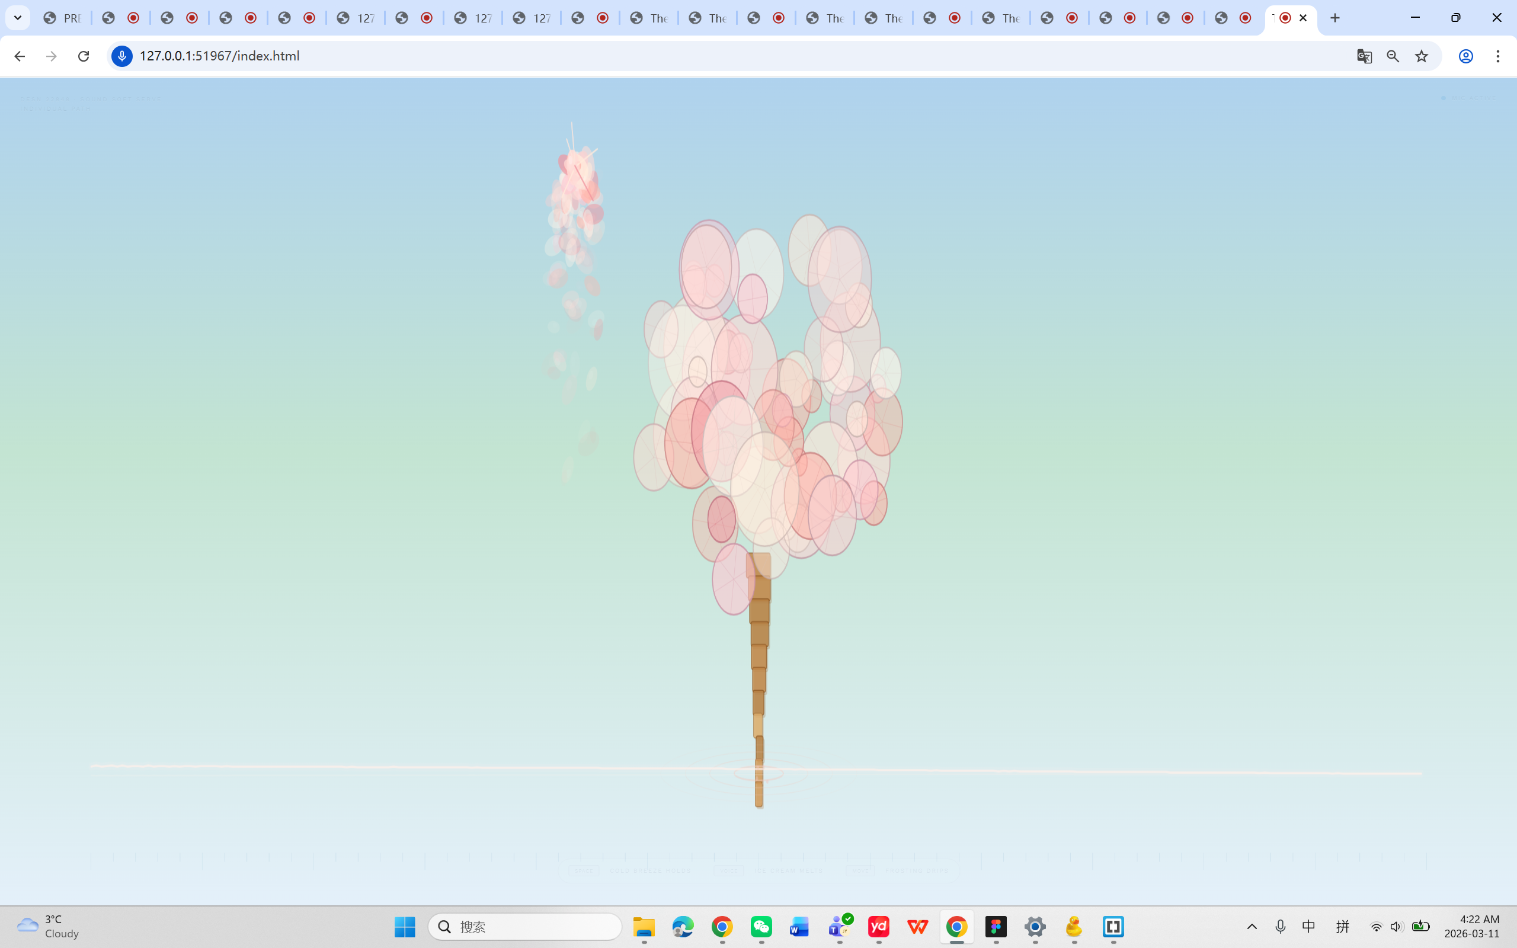This screenshot has height=948, width=1517.
Task: Open the Google Translate icon in the address bar
Action: click(1364, 56)
